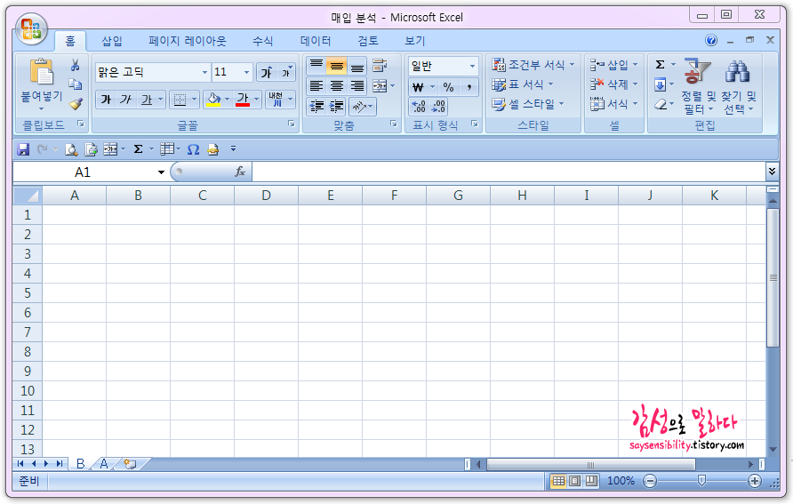Switch to the 보기 tab

point(414,41)
